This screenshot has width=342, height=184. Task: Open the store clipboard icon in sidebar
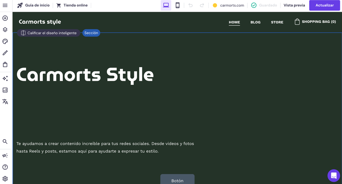pyautogui.click(x=5, y=64)
